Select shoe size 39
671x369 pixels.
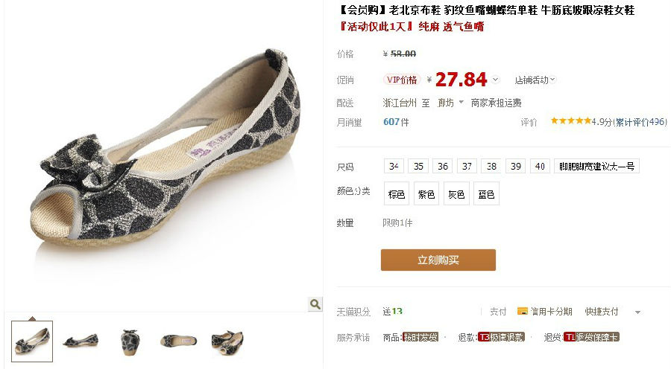(516, 166)
